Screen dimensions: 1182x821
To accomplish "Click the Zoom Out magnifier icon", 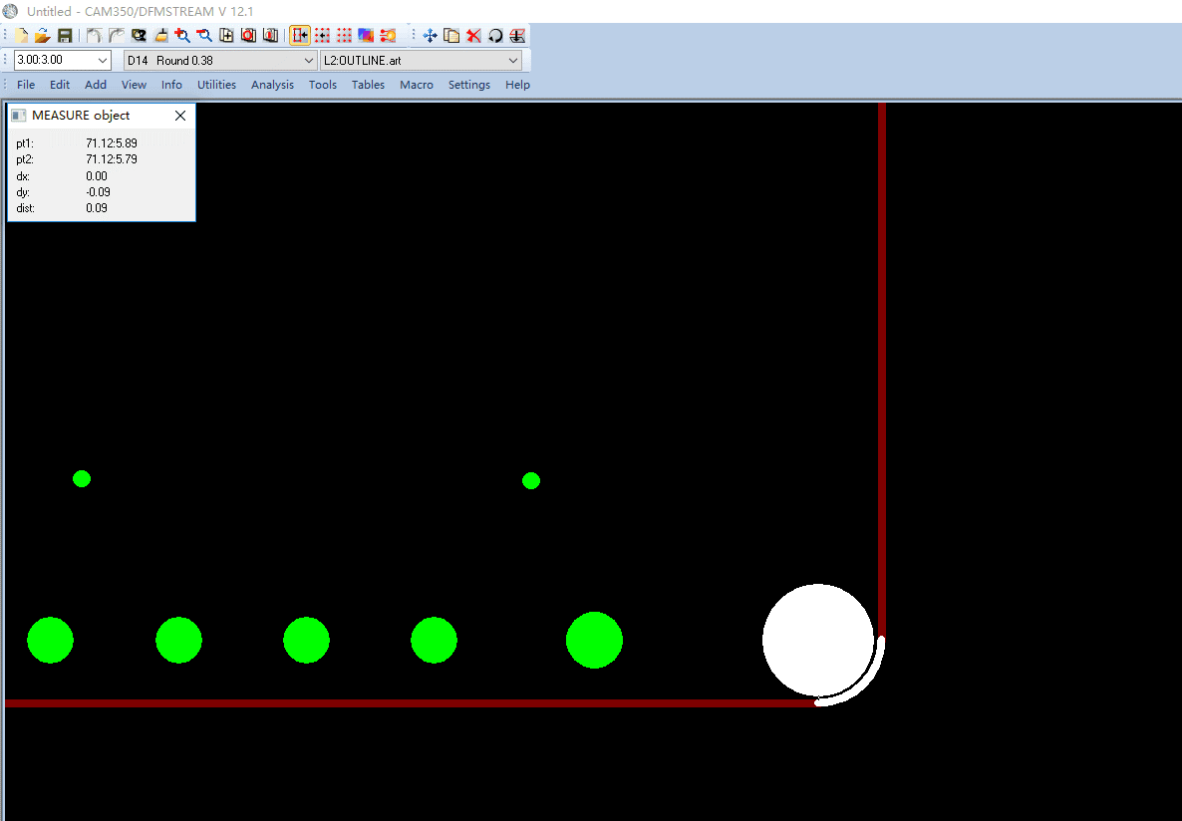I will point(204,36).
